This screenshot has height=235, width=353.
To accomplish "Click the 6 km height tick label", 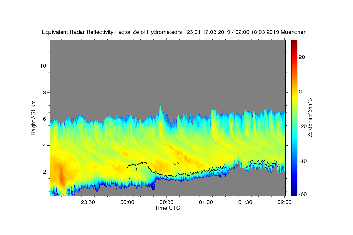I will click(45, 119).
